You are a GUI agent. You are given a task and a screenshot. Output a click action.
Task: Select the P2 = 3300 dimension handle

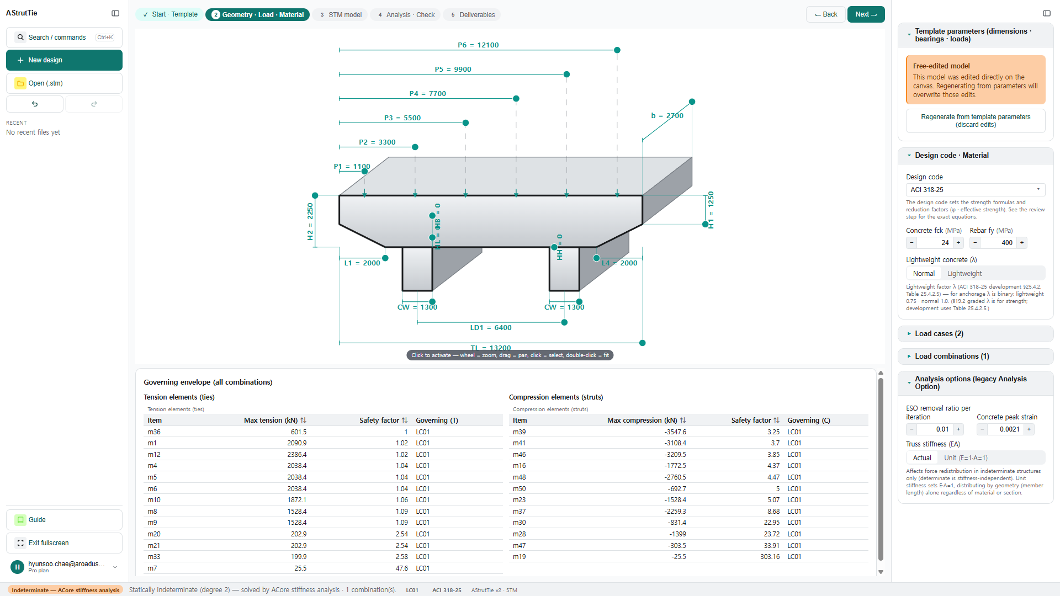pos(415,147)
